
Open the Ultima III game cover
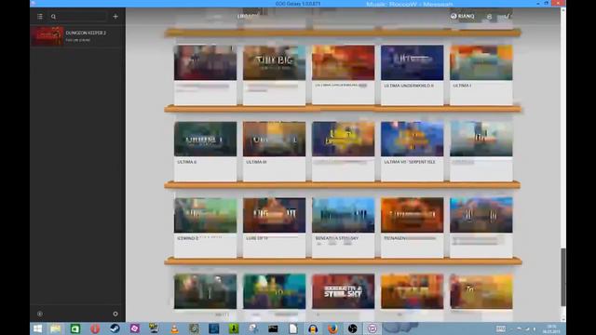[274, 139]
